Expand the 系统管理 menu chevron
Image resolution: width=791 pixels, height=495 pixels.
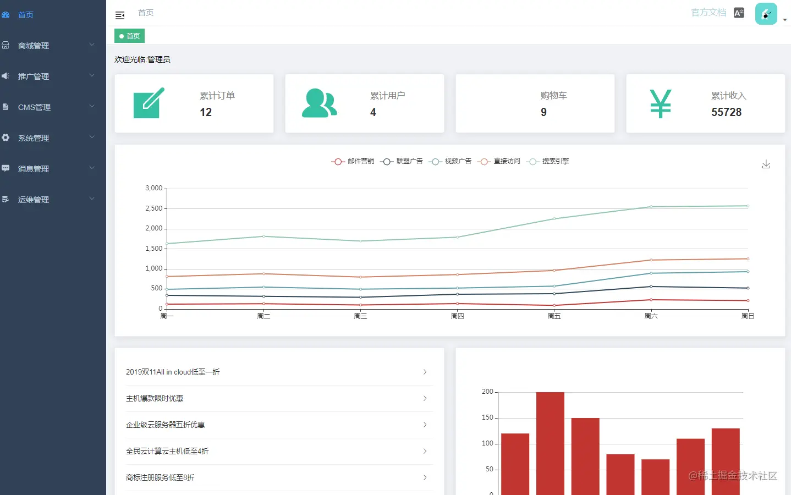coord(92,137)
